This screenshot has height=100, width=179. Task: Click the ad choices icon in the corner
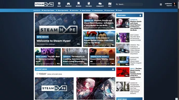click(176, 99)
